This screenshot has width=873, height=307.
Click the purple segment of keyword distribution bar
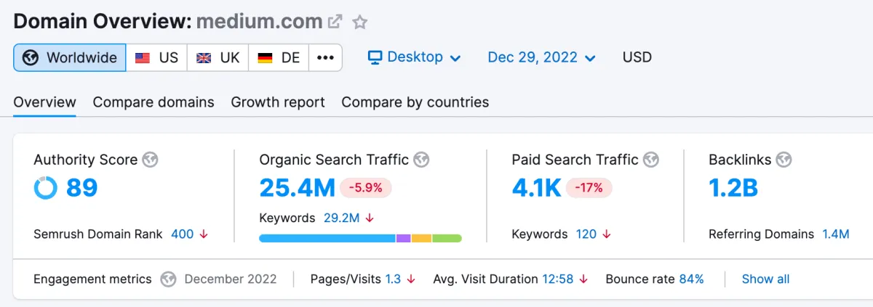tap(404, 238)
